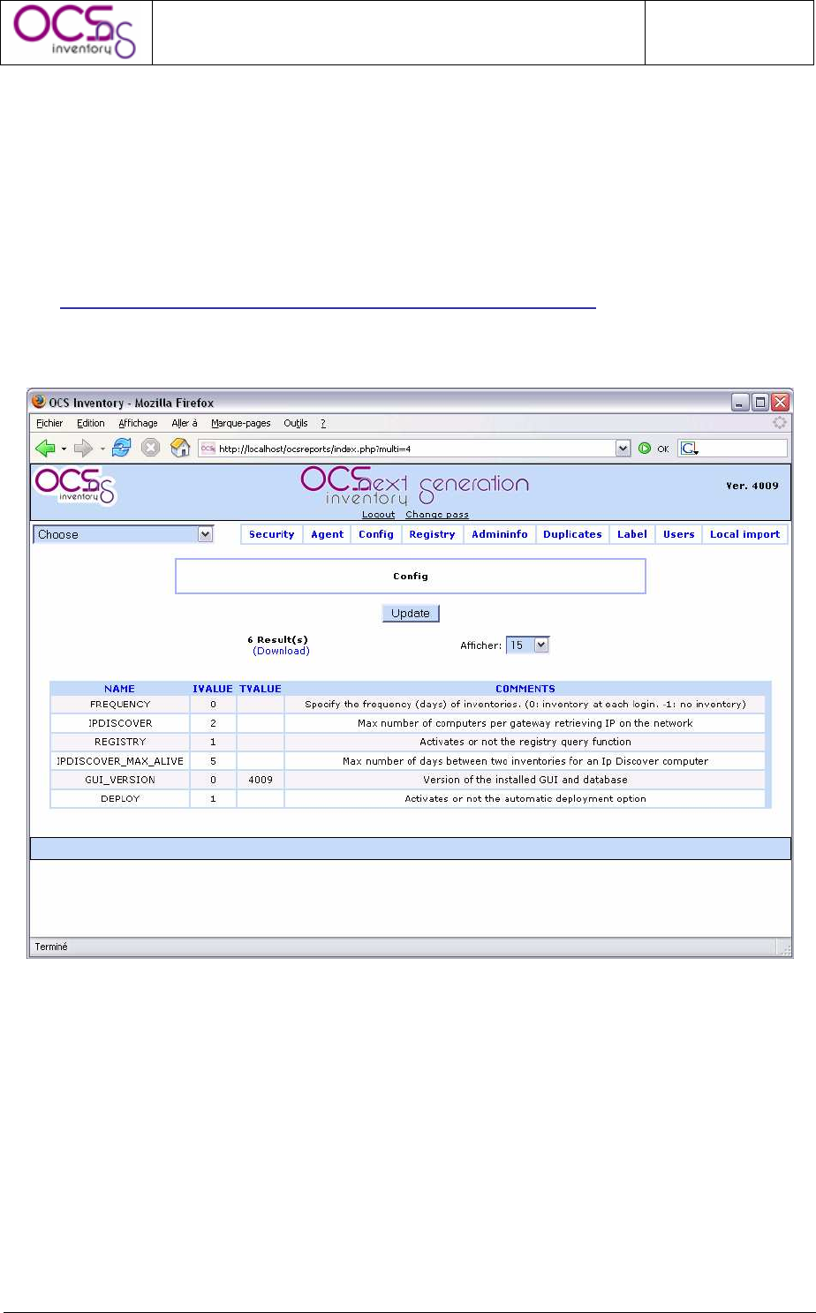
Task: Switch to the Config tab
Action: pyautogui.click(x=376, y=534)
